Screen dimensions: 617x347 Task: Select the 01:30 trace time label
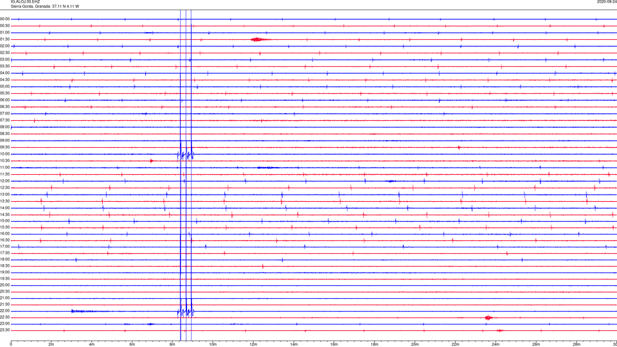pos(4,39)
